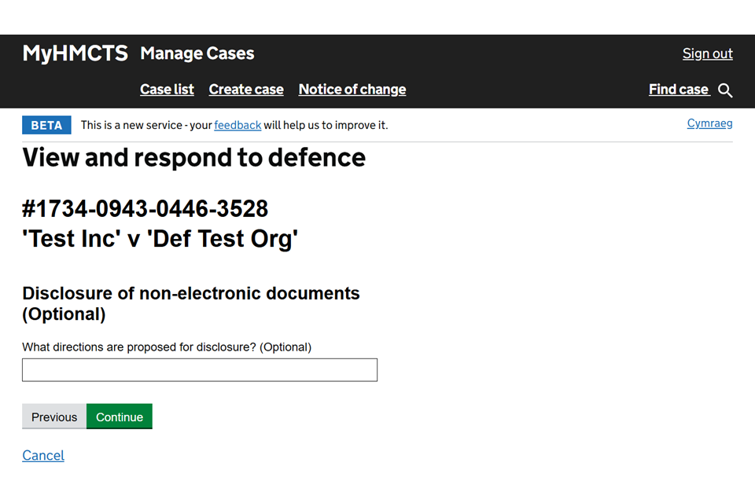Open the Find case link

(x=679, y=90)
